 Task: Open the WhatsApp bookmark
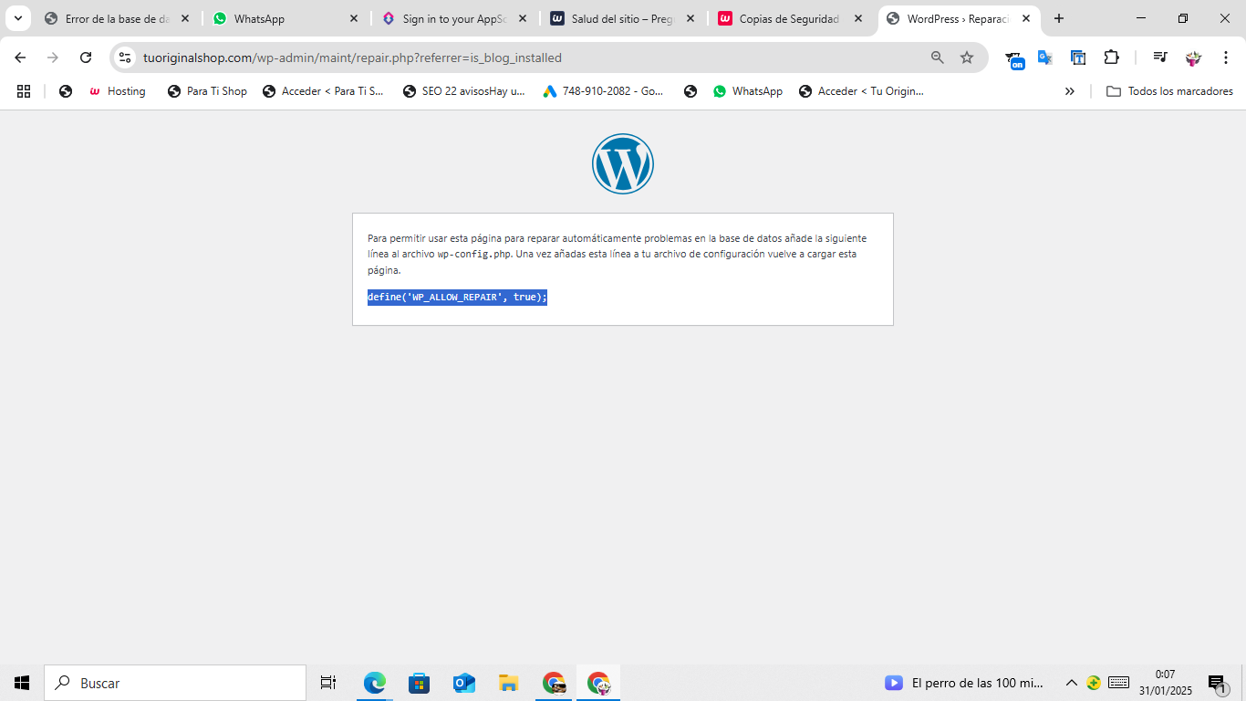coord(748,91)
